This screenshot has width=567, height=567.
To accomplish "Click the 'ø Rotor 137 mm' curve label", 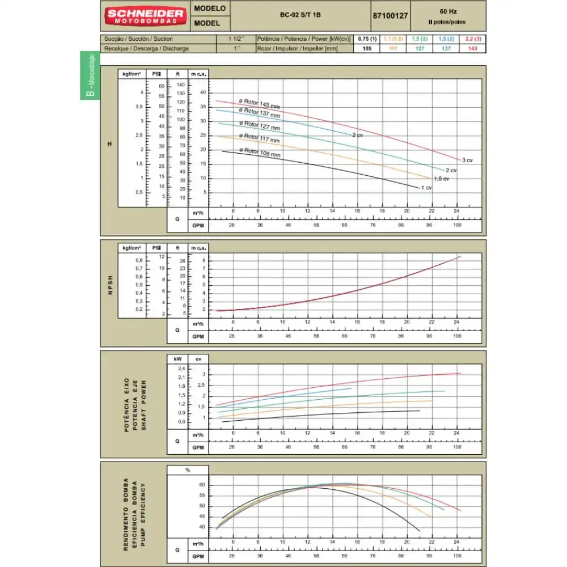I will (x=259, y=113).
